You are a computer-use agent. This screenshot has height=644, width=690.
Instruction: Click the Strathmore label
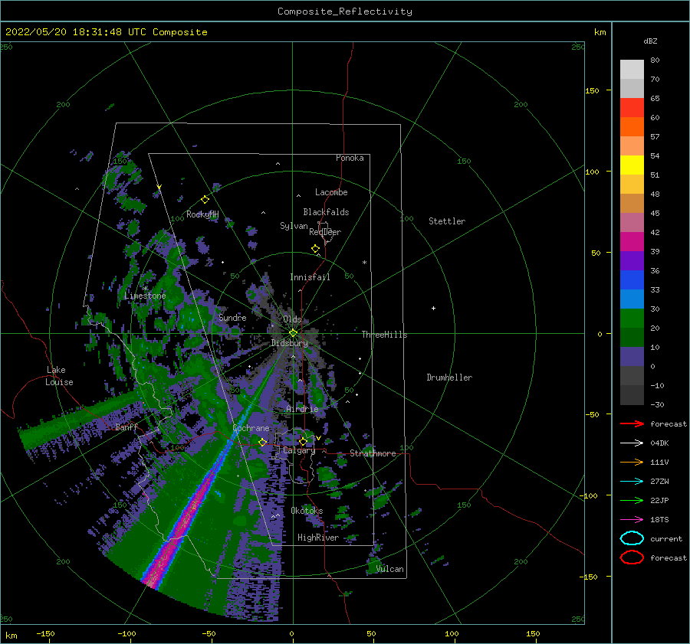click(x=373, y=453)
